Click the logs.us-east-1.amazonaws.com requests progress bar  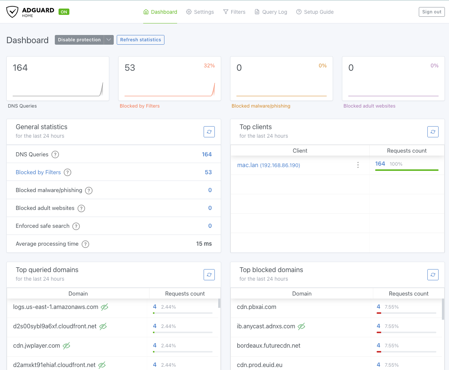click(x=183, y=313)
